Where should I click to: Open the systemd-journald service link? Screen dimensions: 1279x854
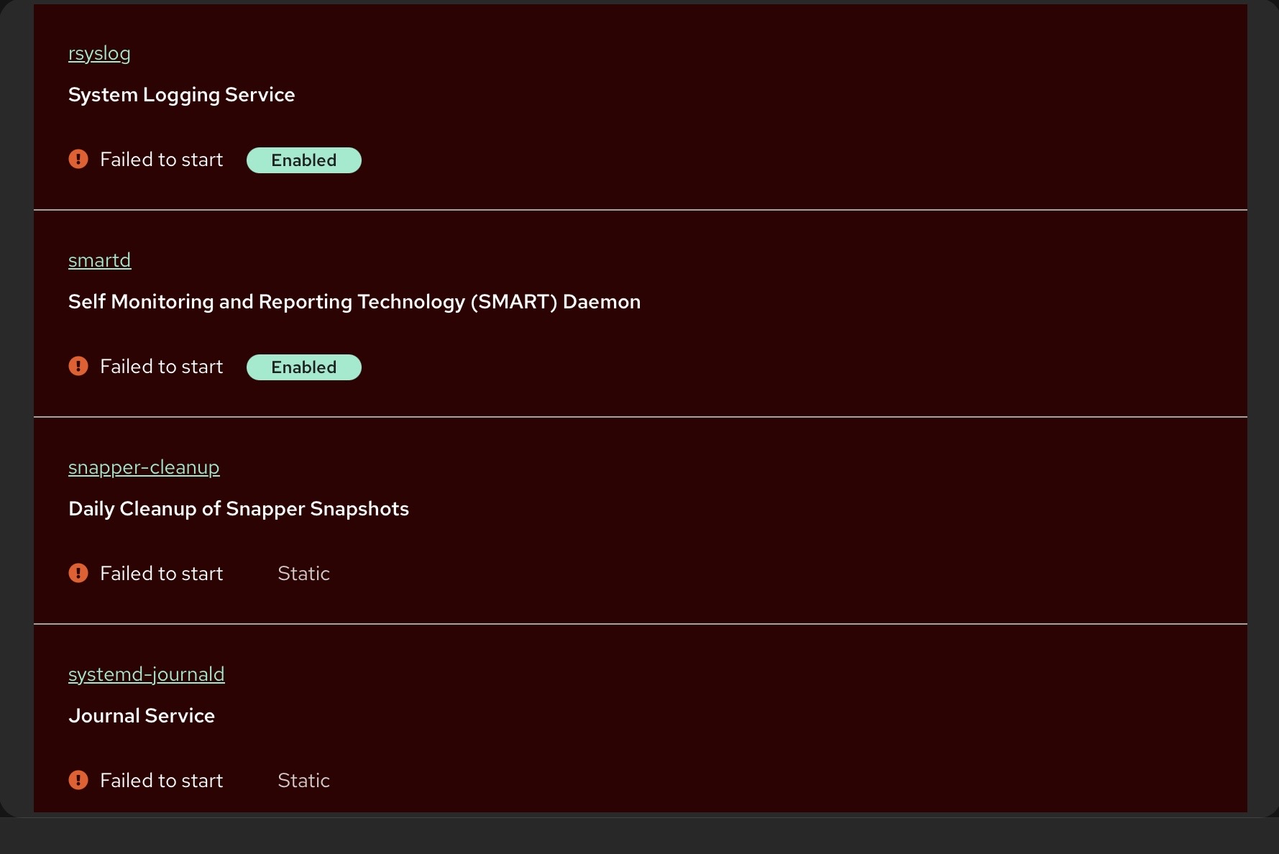coord(146,674)
